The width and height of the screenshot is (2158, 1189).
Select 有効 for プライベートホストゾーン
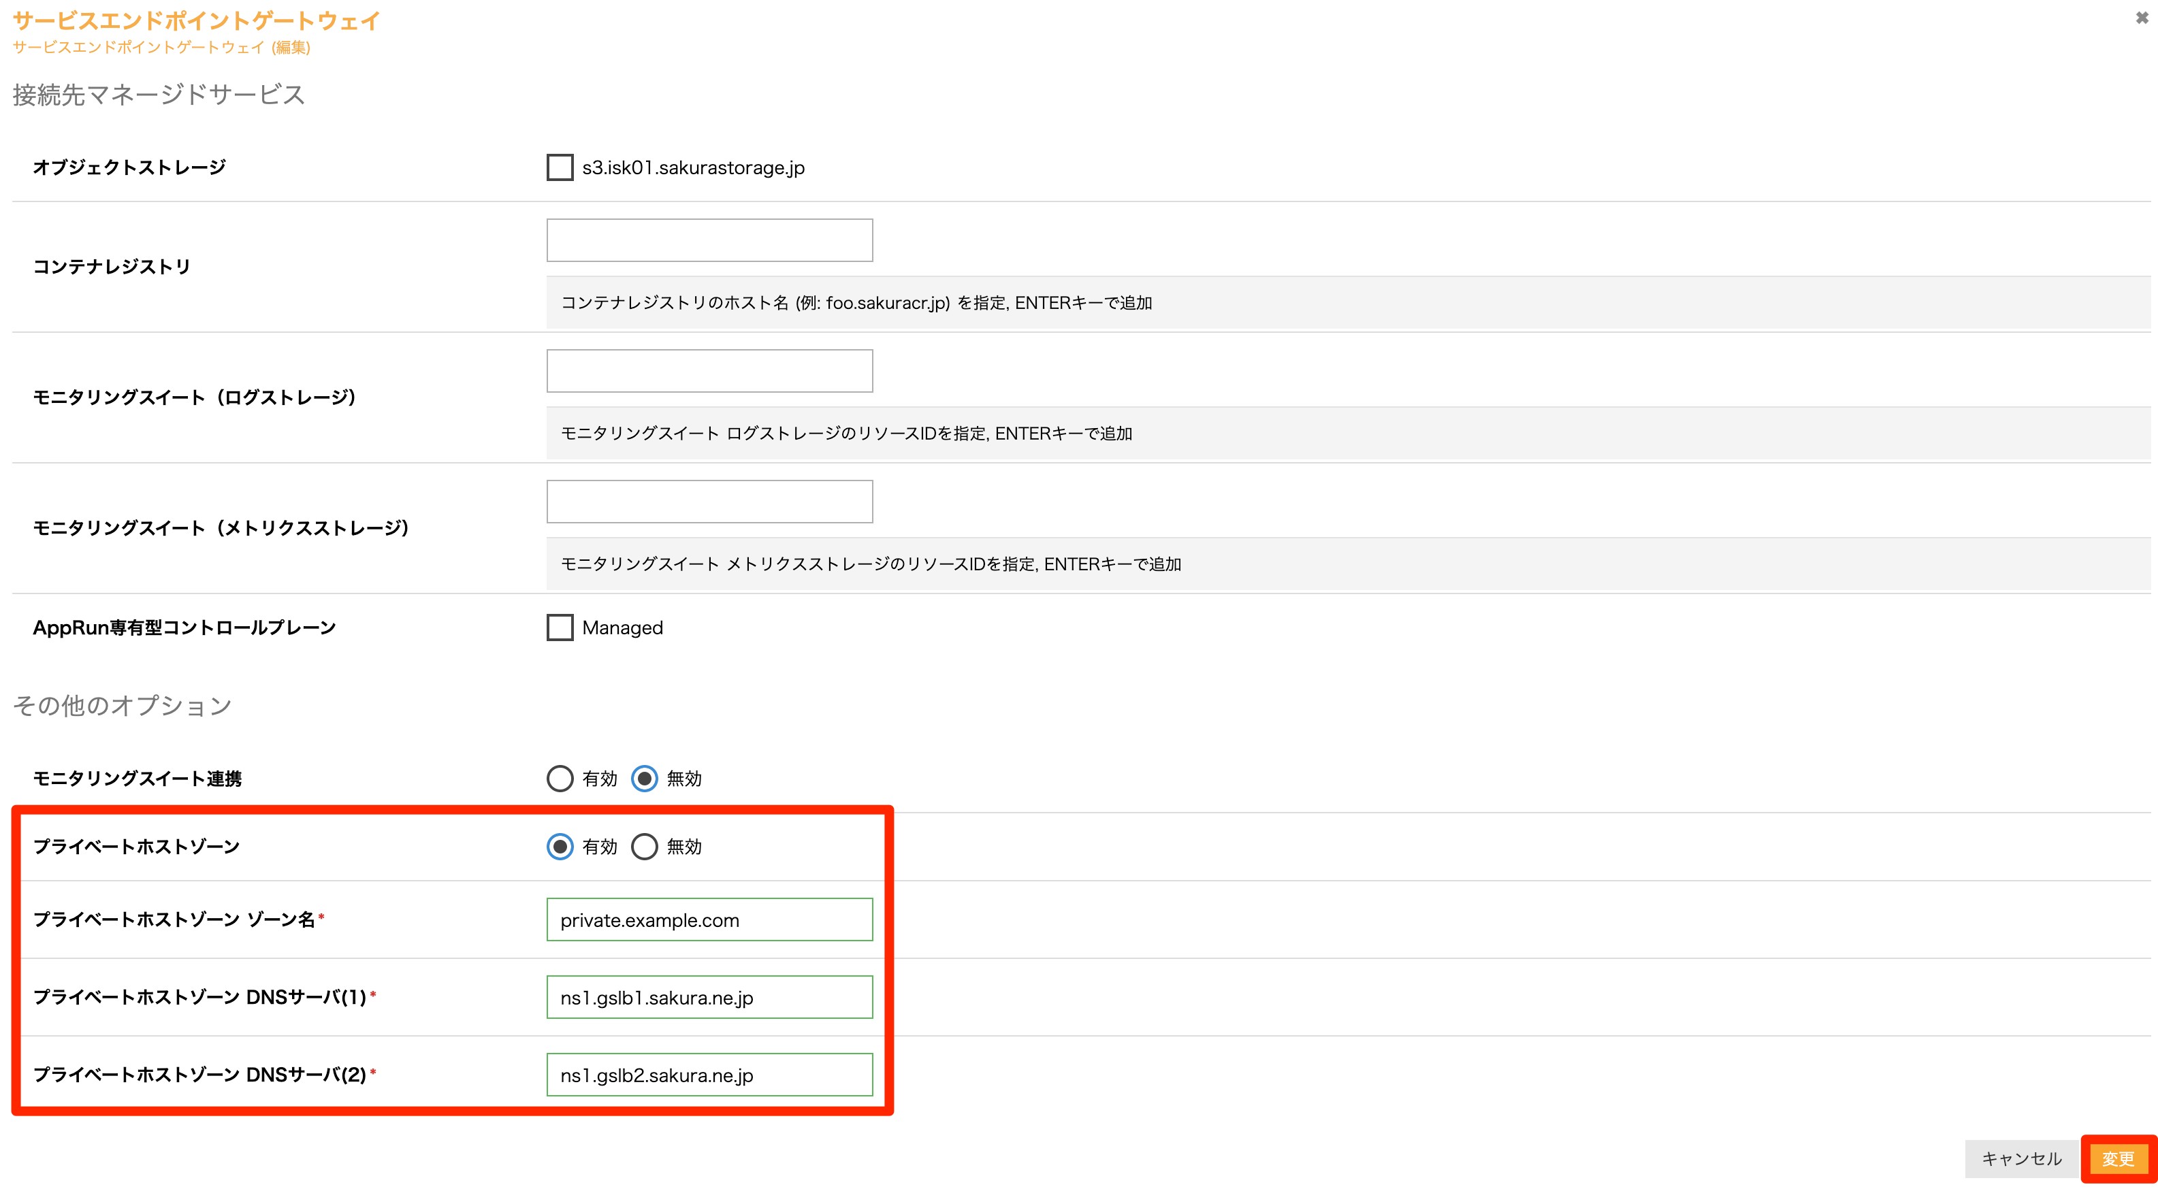560,847
